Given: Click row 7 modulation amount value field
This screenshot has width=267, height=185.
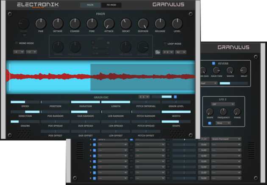Looking at the screenshot, I should 204,173.
